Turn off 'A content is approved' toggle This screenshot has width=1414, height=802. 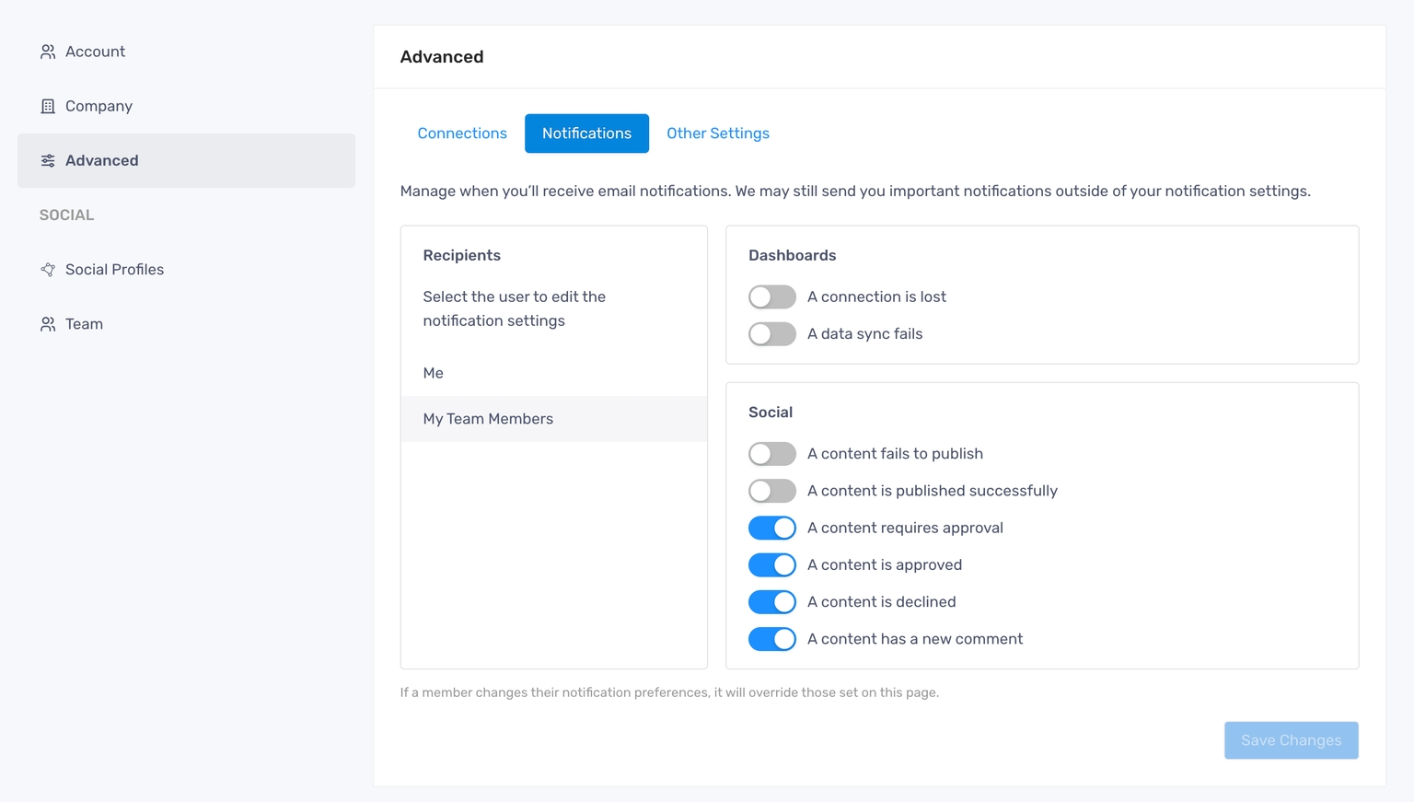click(771, 564)
